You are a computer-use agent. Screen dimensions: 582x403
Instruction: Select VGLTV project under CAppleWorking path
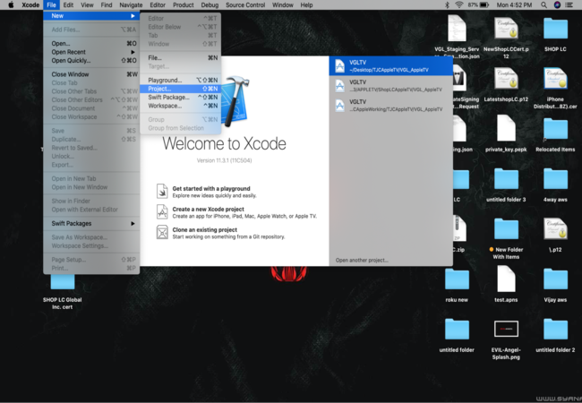click(x=391, y=105)
